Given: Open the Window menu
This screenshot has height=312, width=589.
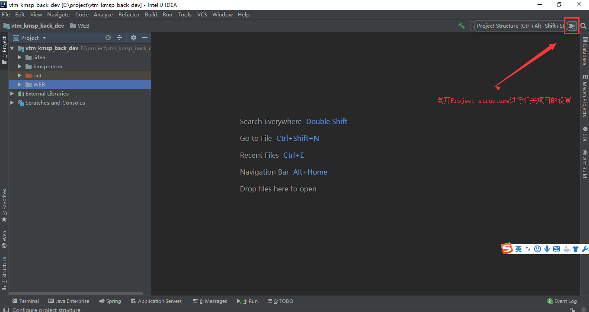Looking at the screenshot, I should 222,15.
